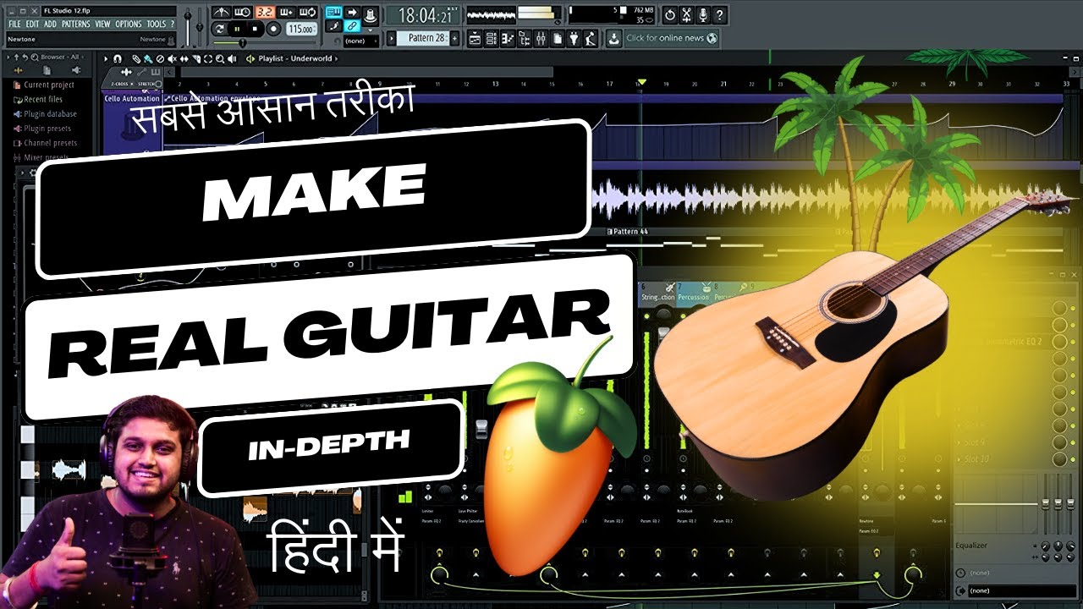The height and width of the screenshot is (609, 1083).
Task: Expand the Recent files folder
Action: [38, 99]
